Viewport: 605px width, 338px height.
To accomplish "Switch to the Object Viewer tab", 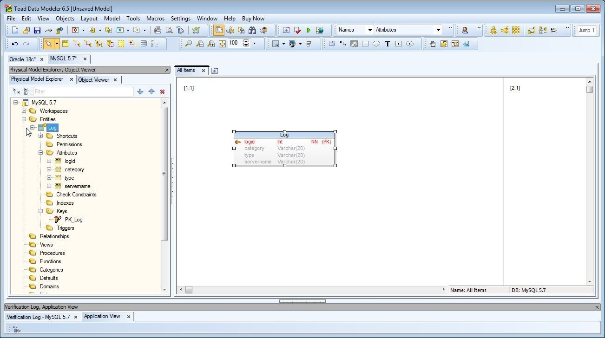I will tap(93, 80).
